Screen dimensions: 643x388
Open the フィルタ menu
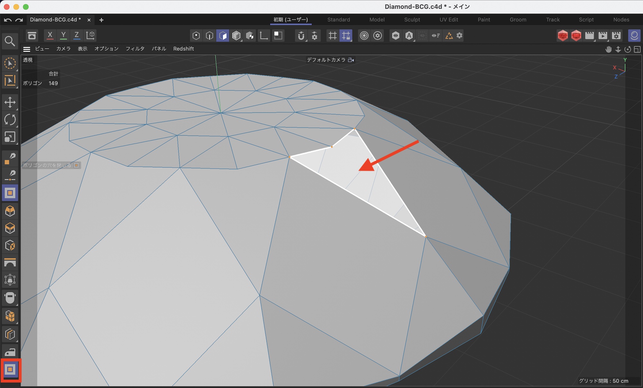click(135, 49)
